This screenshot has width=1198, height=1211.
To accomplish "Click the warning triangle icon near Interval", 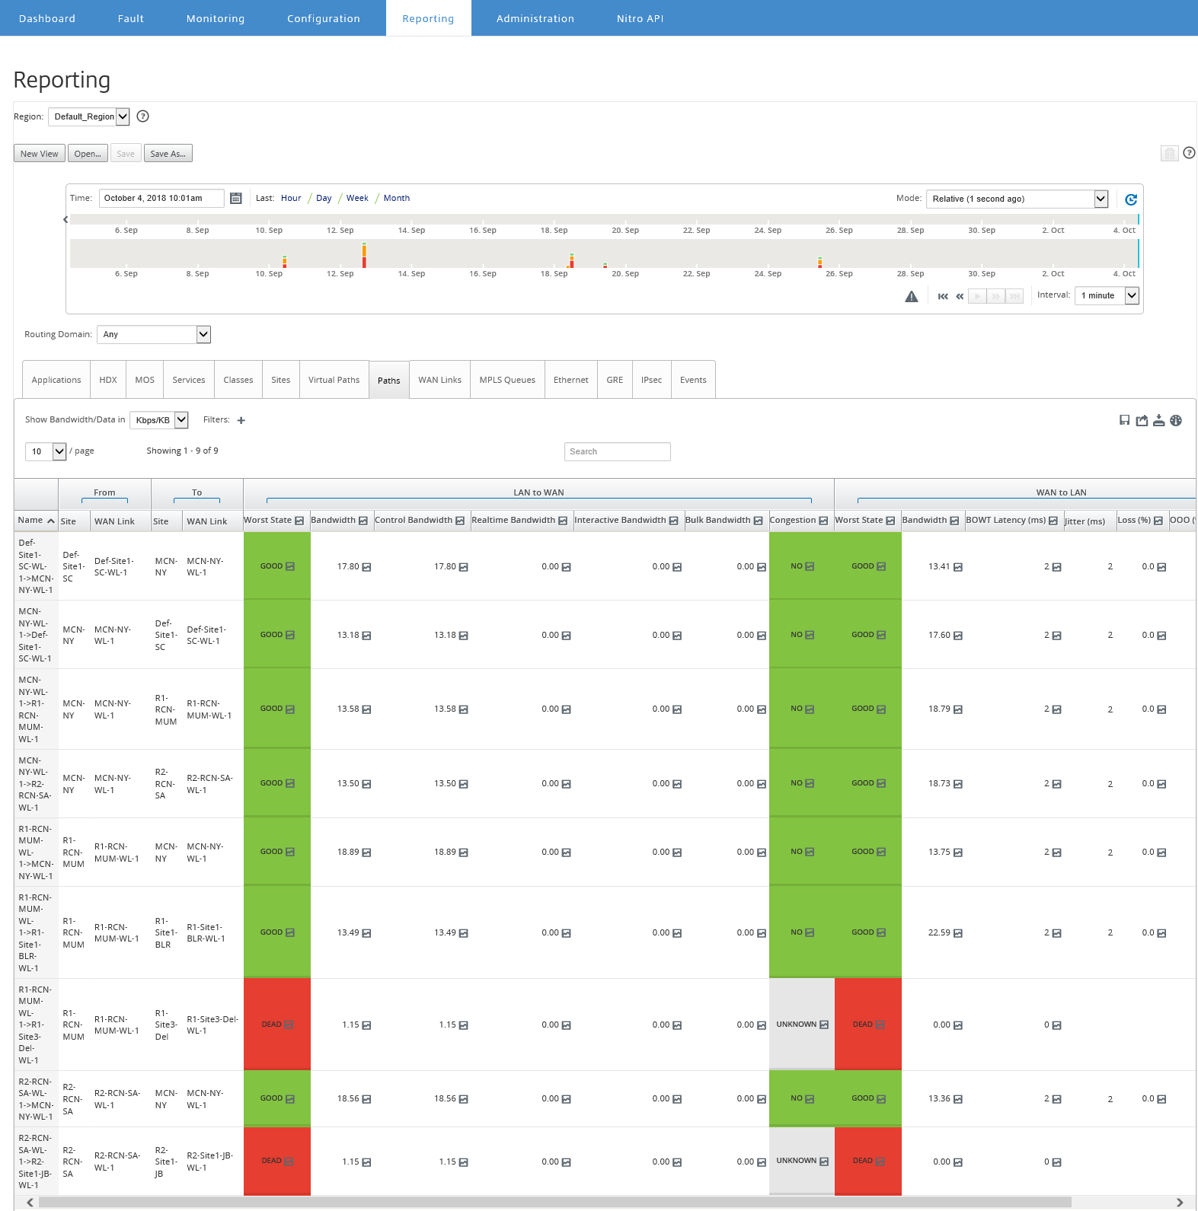I will click(x=912, y=296).
